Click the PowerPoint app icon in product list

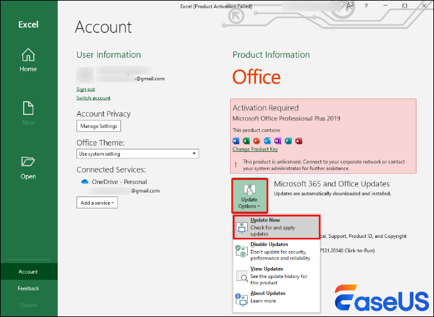257,141
